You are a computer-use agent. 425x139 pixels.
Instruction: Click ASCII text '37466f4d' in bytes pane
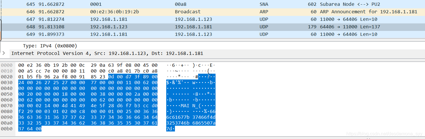tap(204, 117)
